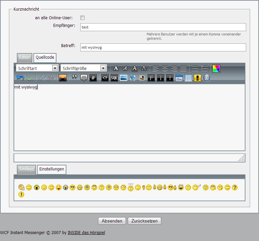Click the dark F toolbar button
This screenshot has height=241, width=259.
151,78
